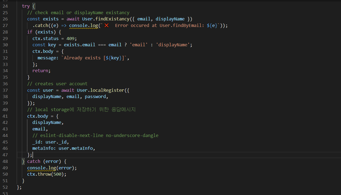Click "email," on line 43
341x195 pixels.
[40, 129]
